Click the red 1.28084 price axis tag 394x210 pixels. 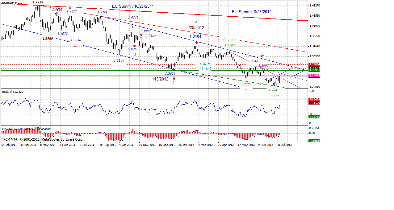(314, 64)
